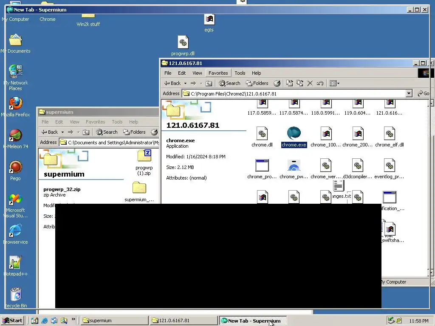The width and height of the screenshot is (435, 326).
Task: Click the Up folder icon in 121.0.6167.81 toolbar
Action: [x=209, y=83]
